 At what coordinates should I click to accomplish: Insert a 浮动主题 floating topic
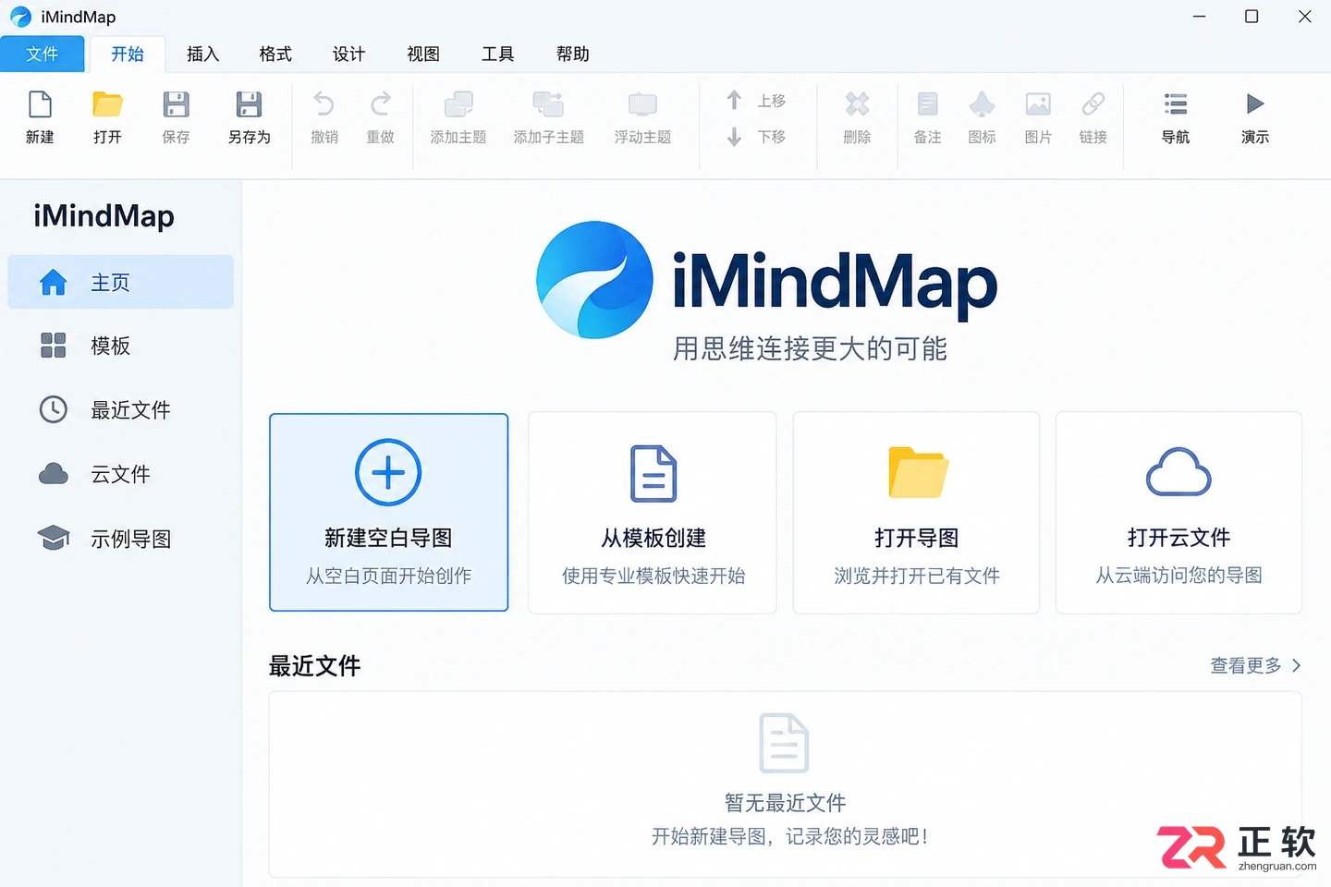tap(642, 117)
